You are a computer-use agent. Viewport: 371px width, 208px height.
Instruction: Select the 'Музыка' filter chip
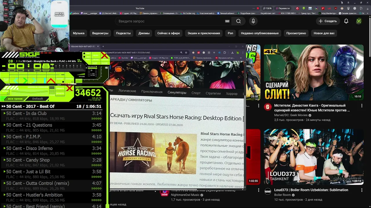click(x=79, y=33)
